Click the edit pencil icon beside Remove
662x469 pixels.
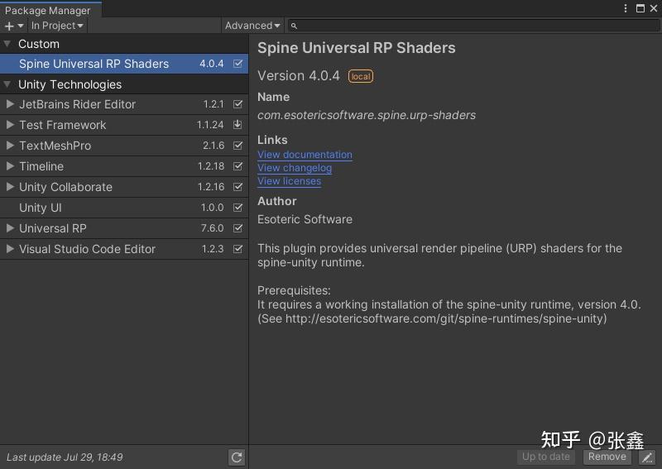tap(647, 457)
